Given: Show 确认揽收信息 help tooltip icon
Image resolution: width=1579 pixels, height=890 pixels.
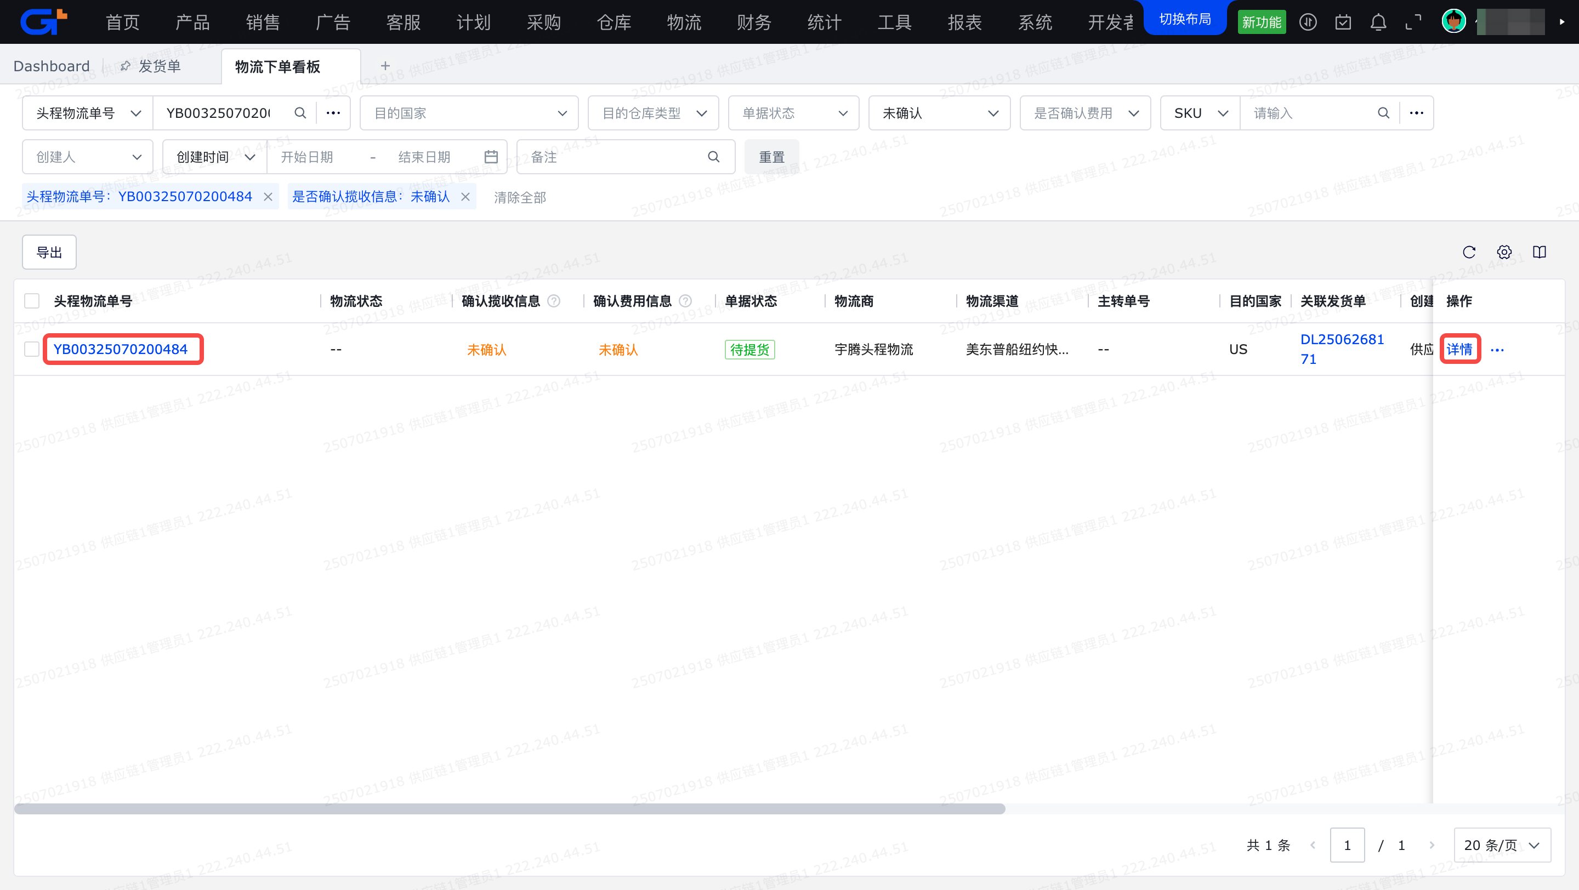Looking at the screenshot, I should tap(554, 301).
